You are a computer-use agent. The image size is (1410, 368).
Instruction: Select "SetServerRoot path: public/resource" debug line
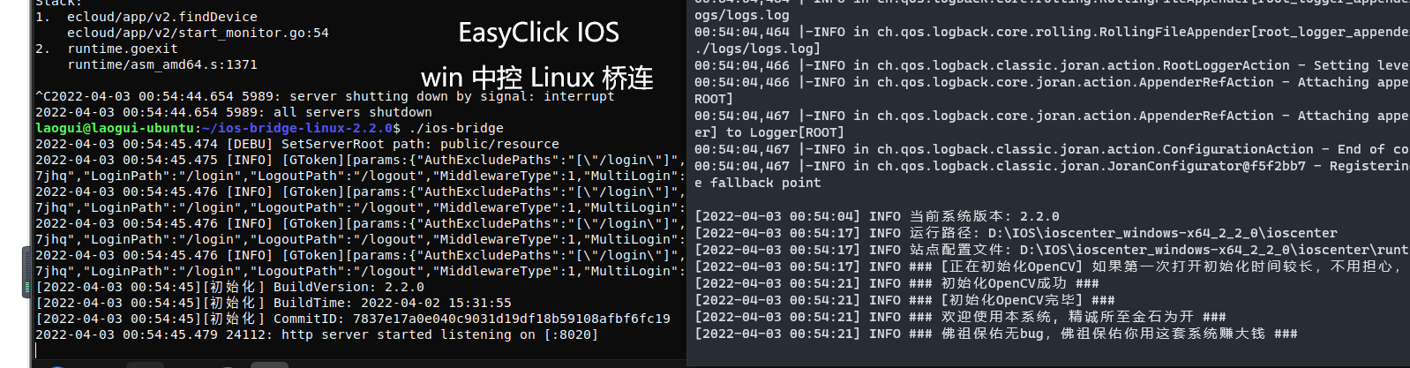[297, 144]
